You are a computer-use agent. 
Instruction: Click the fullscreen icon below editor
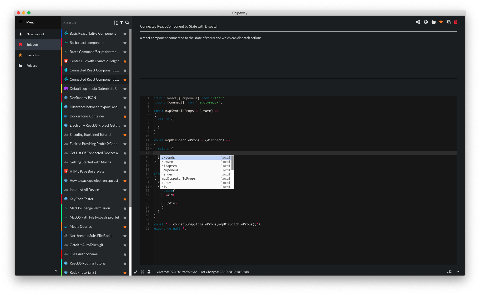(x=143, y=272)
